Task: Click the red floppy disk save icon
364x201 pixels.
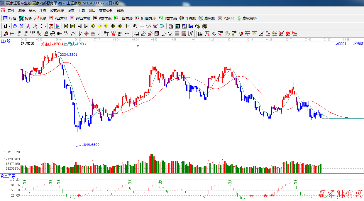Action: (191, 26)
